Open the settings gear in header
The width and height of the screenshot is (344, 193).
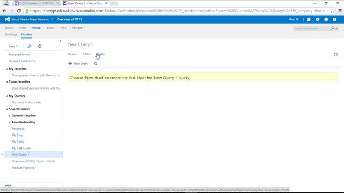click(318, 19)
